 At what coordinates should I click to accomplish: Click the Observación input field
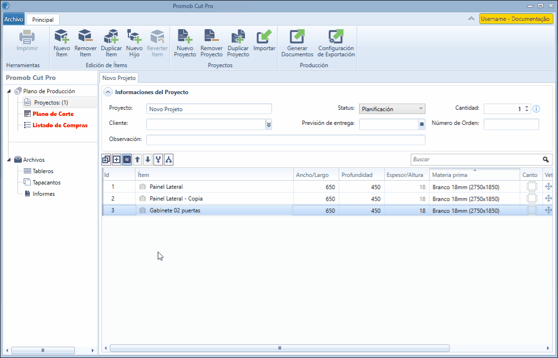[x=286, y=140]
